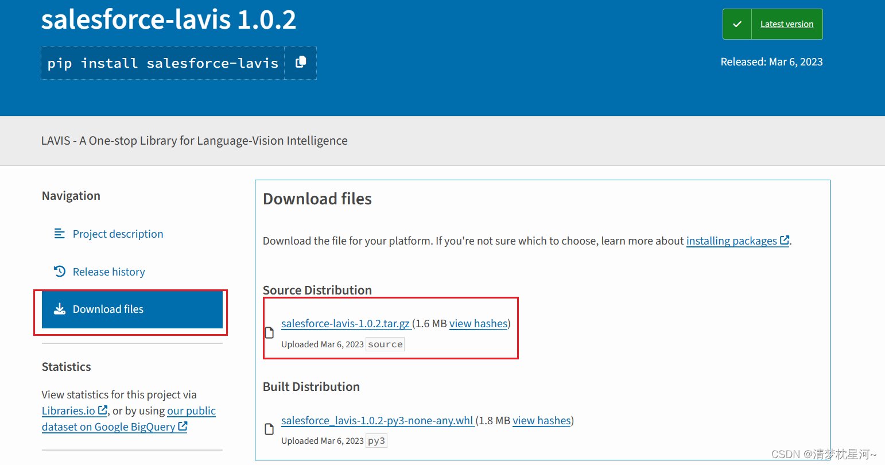Click the external link icon next to Libraries.io
The image size is (885, 465).
103,410
